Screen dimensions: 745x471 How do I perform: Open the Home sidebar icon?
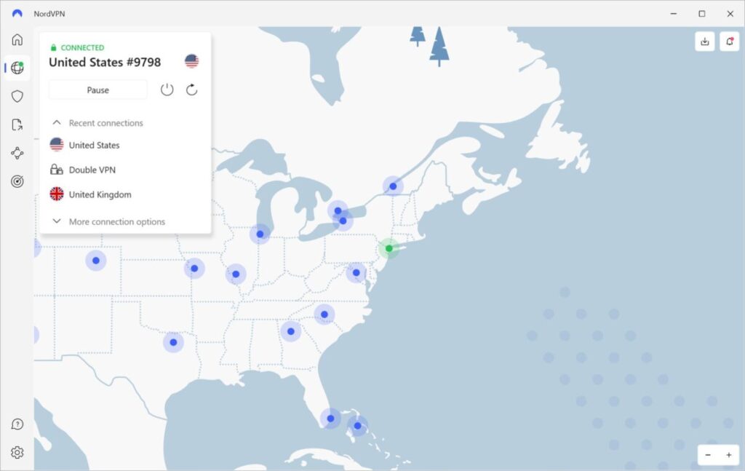[17, 39]
